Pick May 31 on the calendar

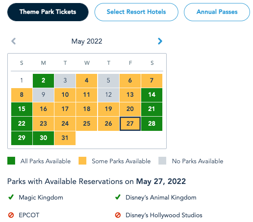tap(65, 138)
